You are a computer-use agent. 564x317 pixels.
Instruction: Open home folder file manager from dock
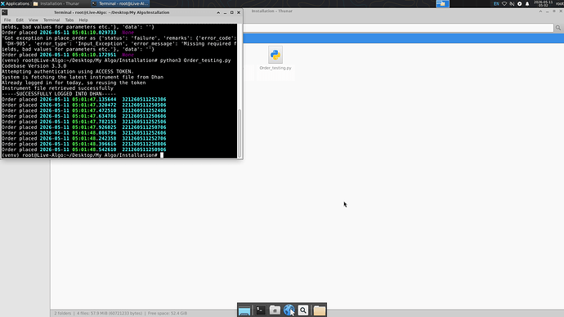tap(275, 310)
